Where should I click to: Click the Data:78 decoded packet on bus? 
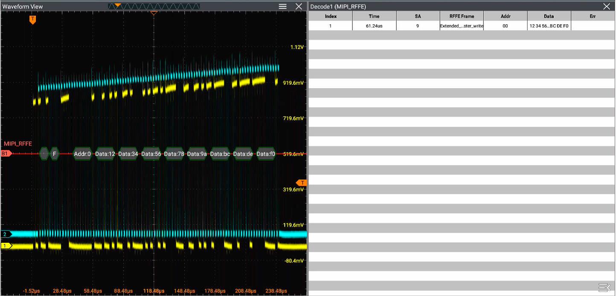[x=174, y=154]
